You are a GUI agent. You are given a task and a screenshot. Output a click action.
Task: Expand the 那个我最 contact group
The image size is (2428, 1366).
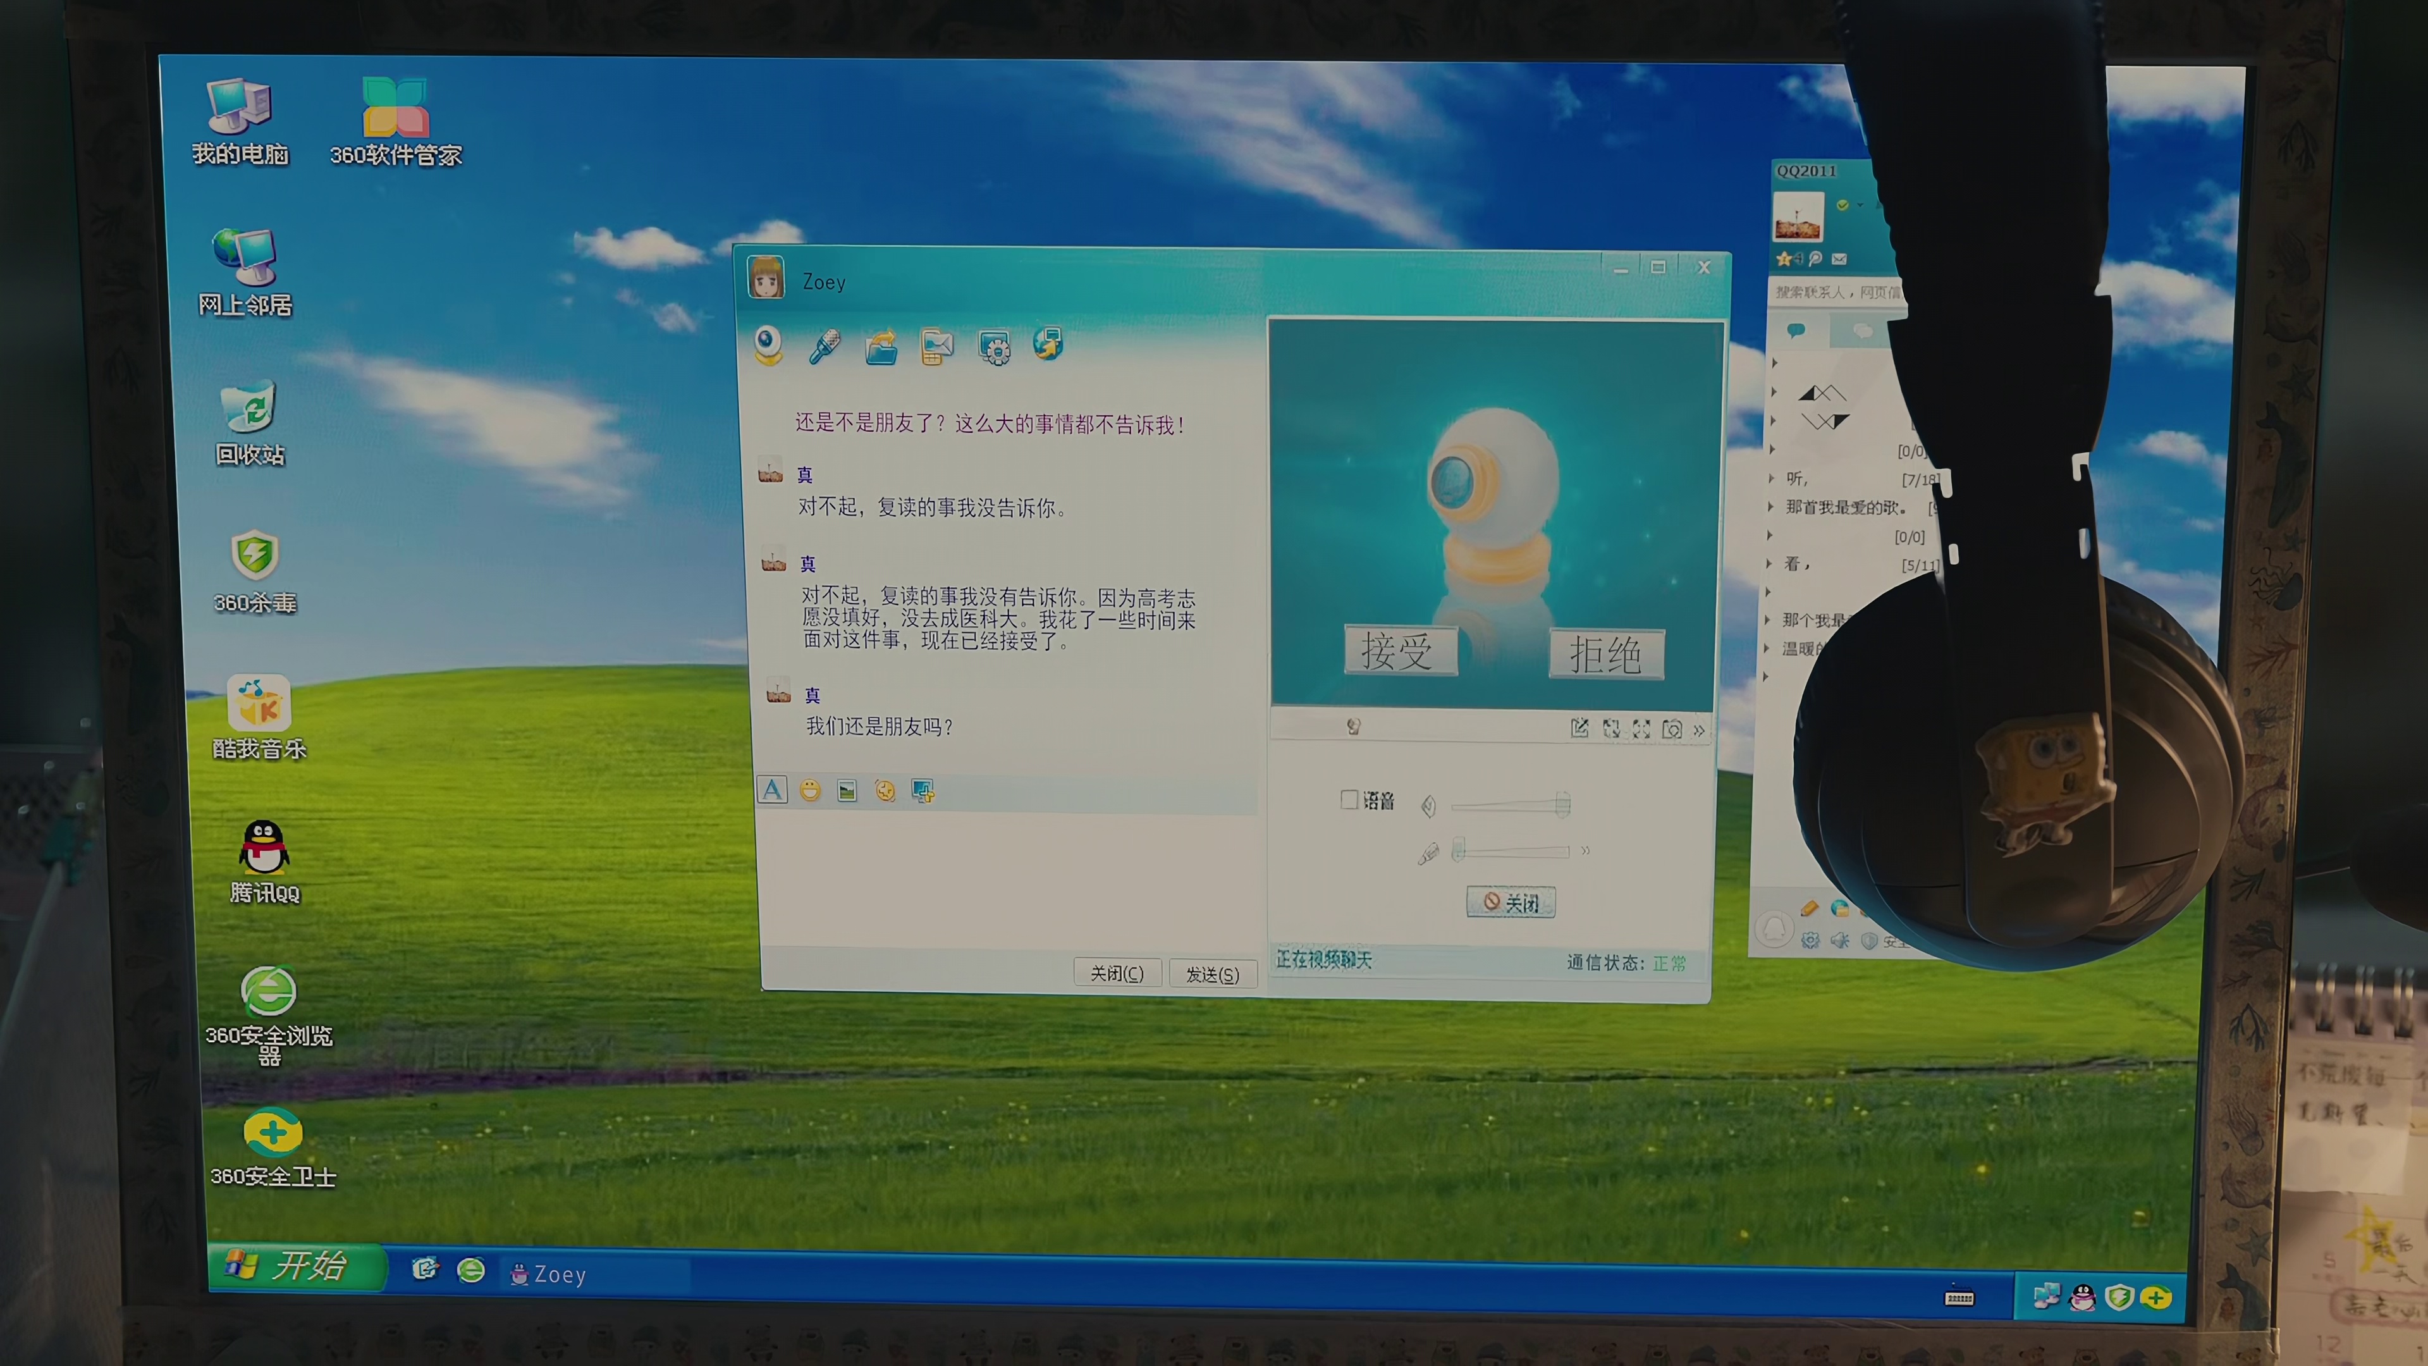1767,619
